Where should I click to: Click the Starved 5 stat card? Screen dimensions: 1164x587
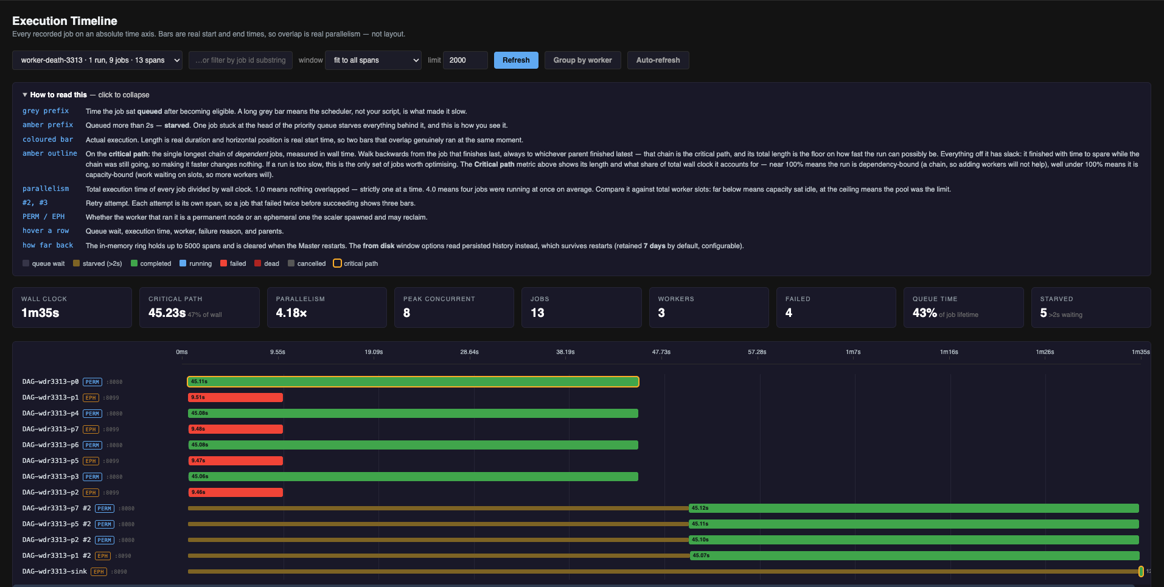(x=1091, y=307)
